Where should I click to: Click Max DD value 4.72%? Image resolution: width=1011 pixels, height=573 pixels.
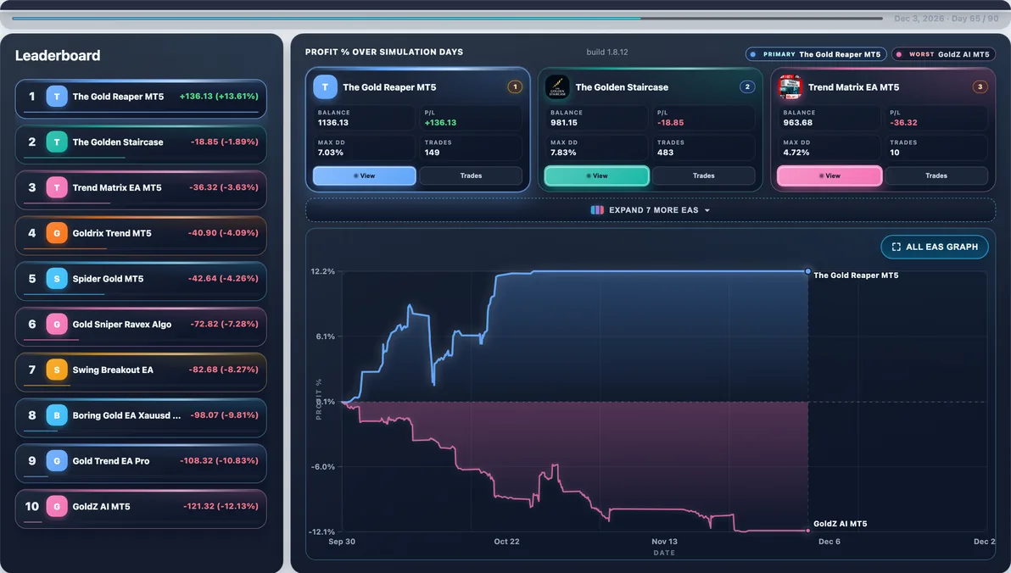point(796,153)
